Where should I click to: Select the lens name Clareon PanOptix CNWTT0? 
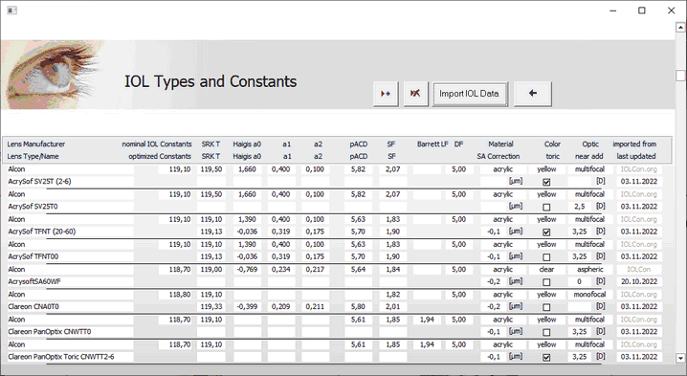click(71, 332)
